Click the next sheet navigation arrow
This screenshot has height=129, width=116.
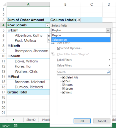point(14,120)
